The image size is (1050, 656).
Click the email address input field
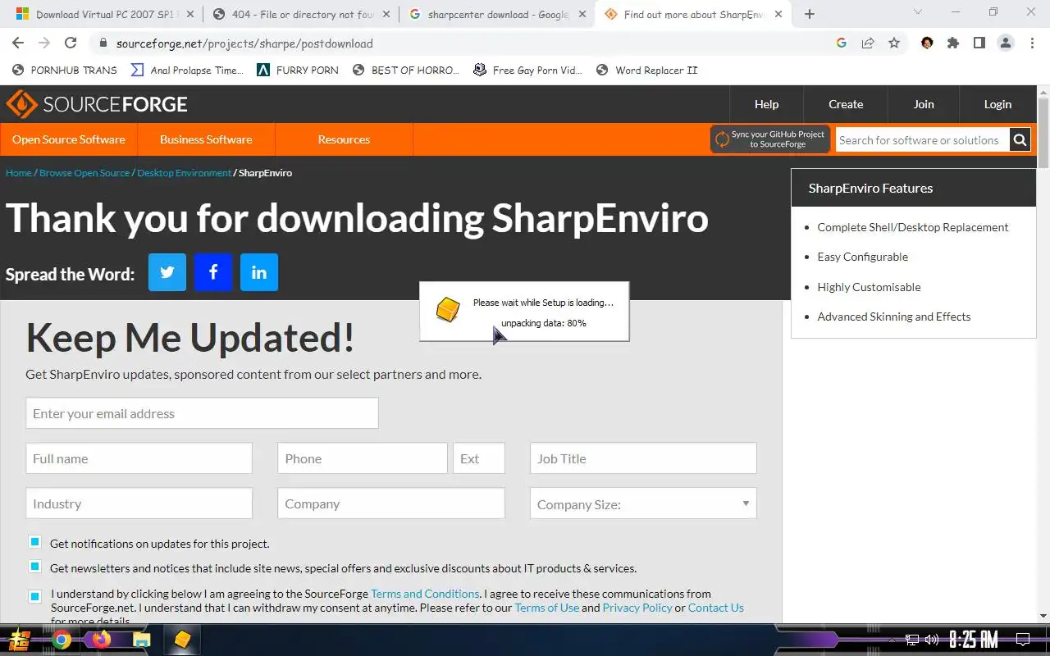[202, 413]
